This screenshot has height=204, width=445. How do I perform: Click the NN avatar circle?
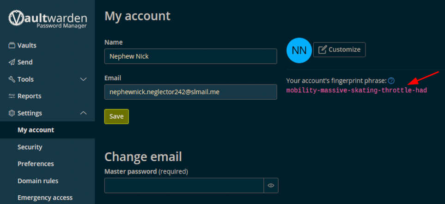click(x=299, y=50)
